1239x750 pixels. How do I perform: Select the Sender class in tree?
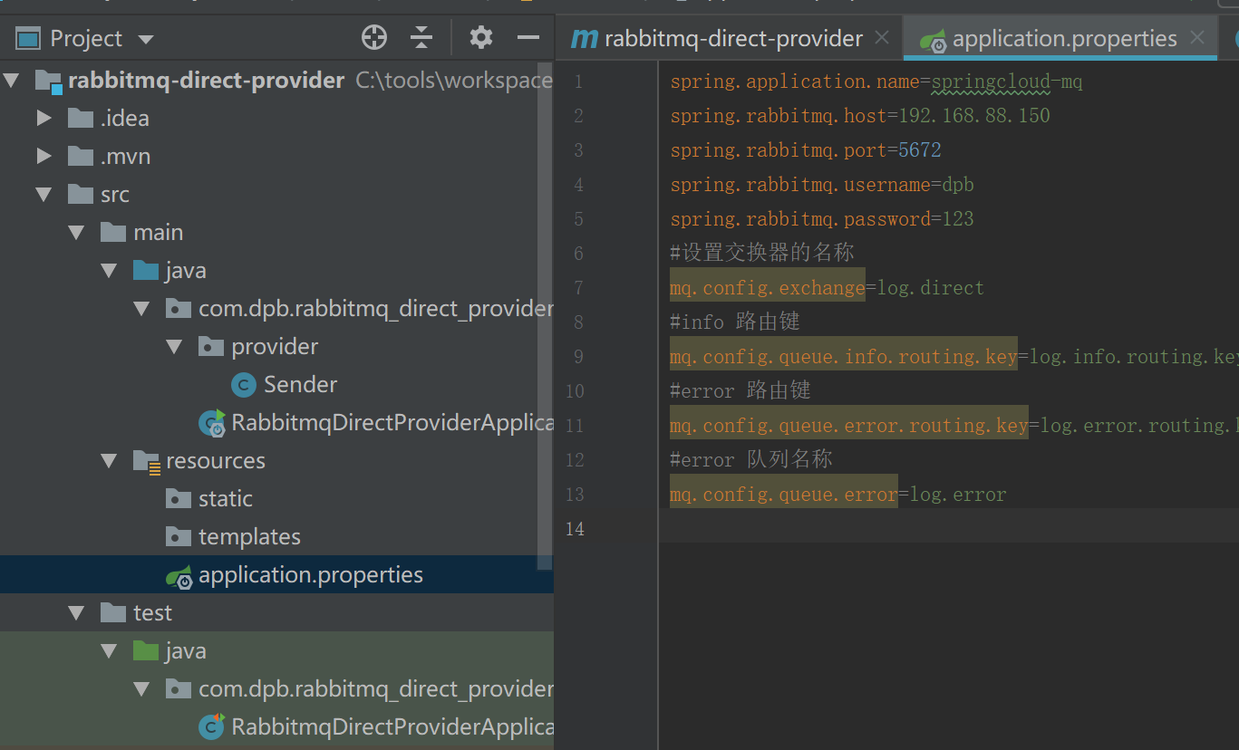(x=301, y=384)
